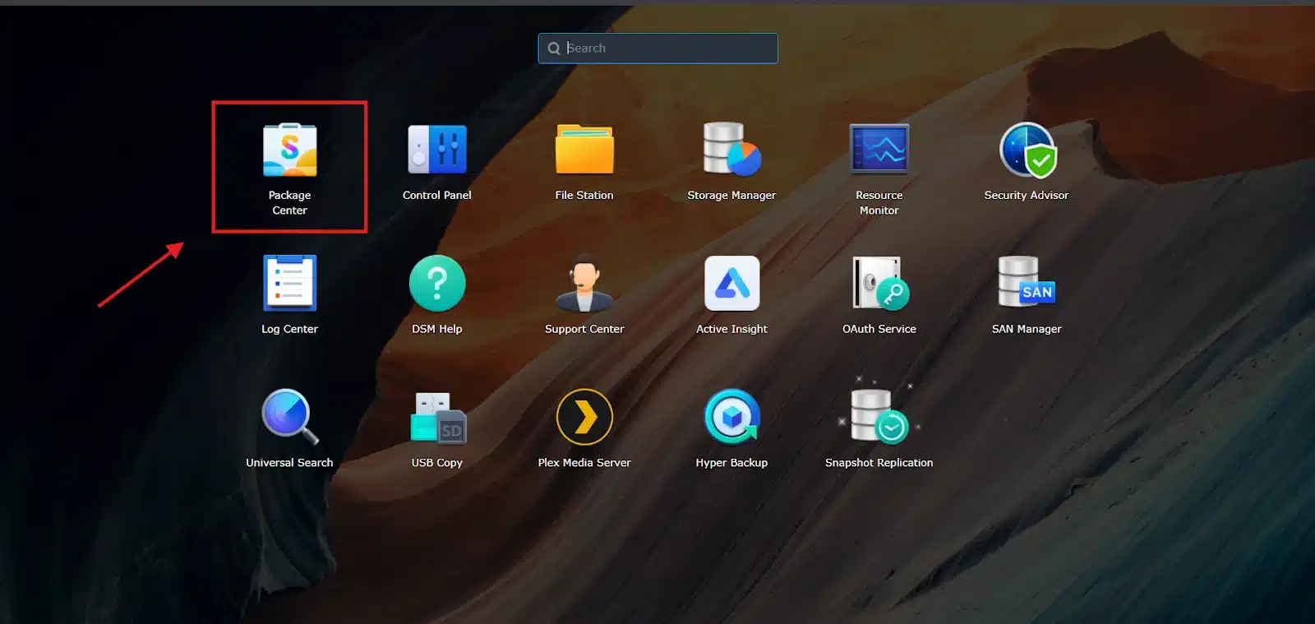Click the "Active Insight" label text

pyautogui.click(x=731, y=329)
